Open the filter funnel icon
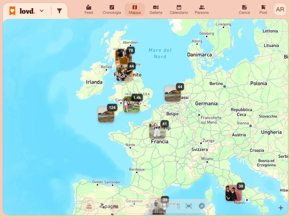 59,11
